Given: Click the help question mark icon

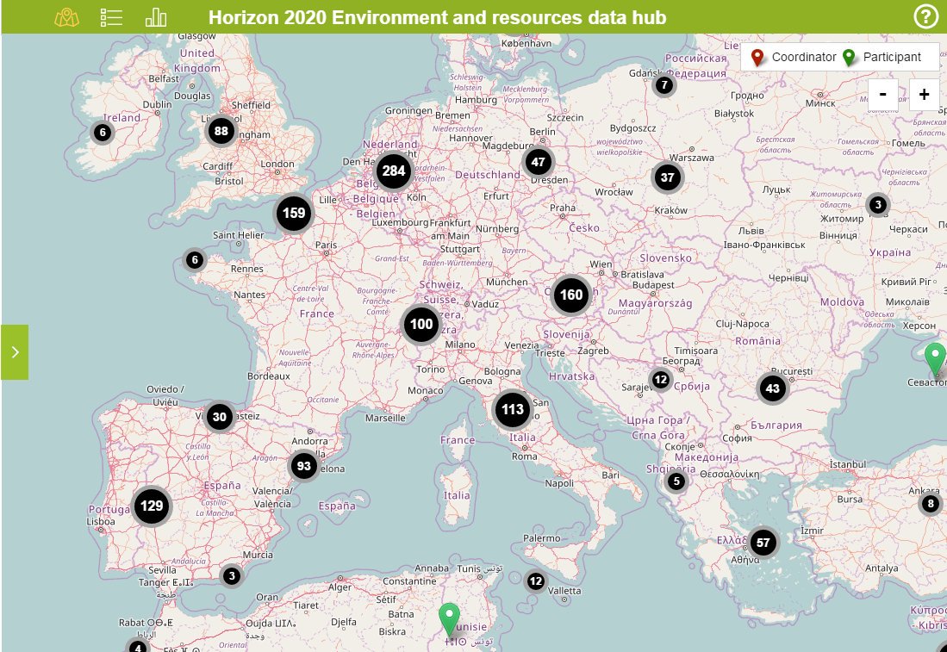Looking at the screenshot, I should point(925,17).
